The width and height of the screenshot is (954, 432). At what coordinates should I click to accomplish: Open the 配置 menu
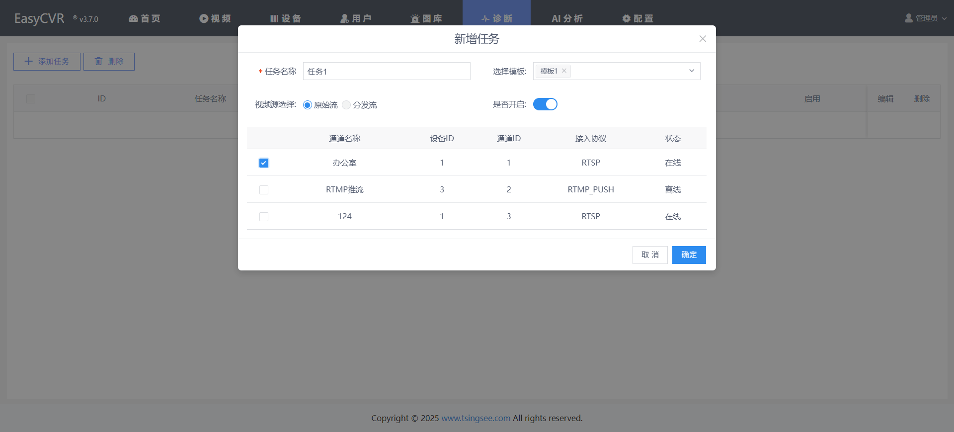click(638, 18)
